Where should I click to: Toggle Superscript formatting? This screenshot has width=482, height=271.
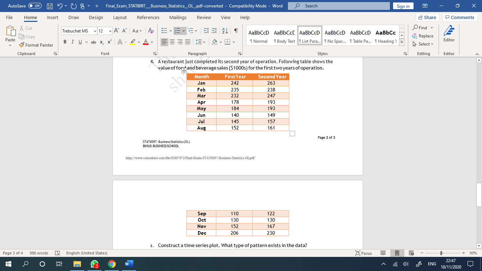click(x=109, y=42)
